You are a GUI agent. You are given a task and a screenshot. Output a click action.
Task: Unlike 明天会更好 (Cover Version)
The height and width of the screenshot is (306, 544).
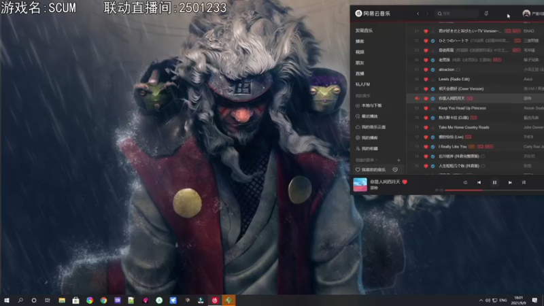pyautogui.click(x=426, y=89)
